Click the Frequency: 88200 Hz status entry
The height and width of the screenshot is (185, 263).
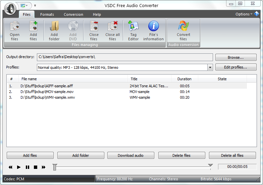115,179
